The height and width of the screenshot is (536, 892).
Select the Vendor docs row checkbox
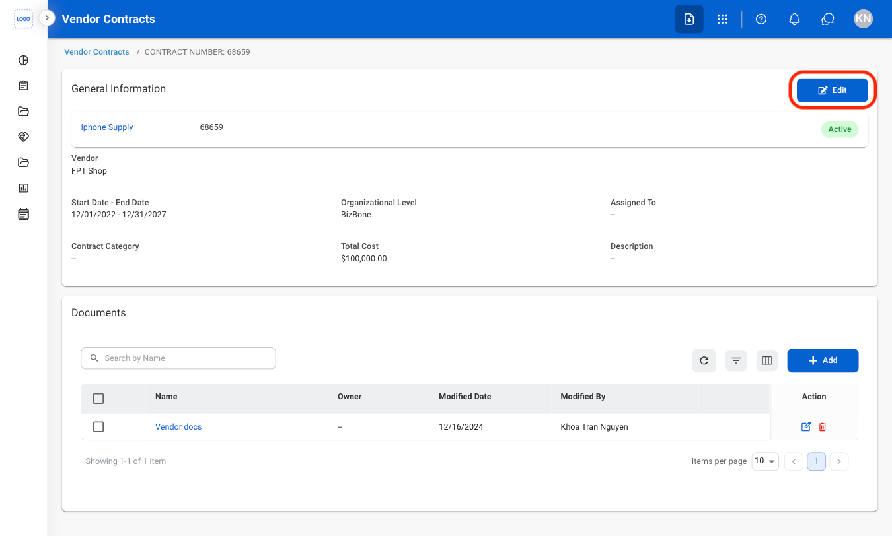point(98,427)
